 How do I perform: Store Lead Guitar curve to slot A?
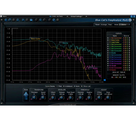[124, 42]
